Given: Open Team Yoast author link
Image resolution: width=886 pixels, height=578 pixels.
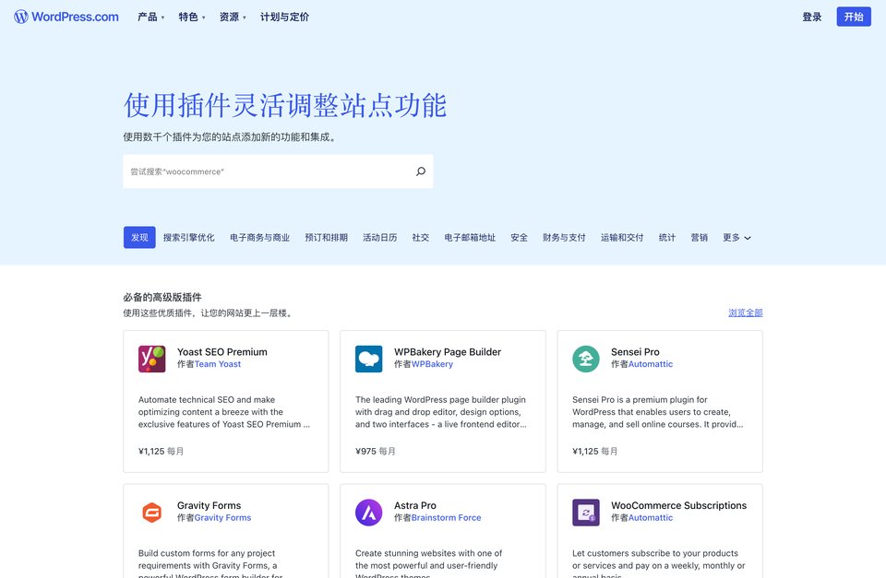Looking at the screenshot, I should click(x=218, y=364).
